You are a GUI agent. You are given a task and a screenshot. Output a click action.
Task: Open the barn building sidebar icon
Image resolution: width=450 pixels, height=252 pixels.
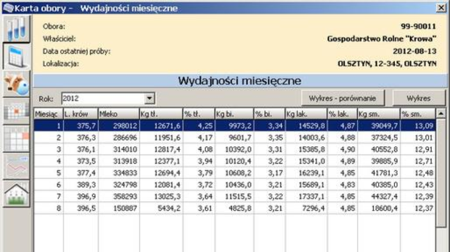click(x=17, y=194)
